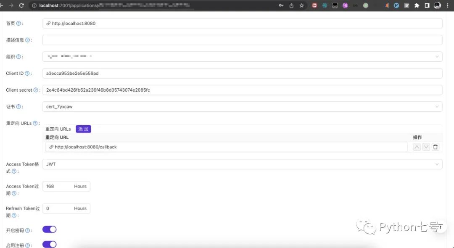This screenshot has height=248, width=454.
Task: Reload the page with the refresh icon
Action: click(21, 5)
